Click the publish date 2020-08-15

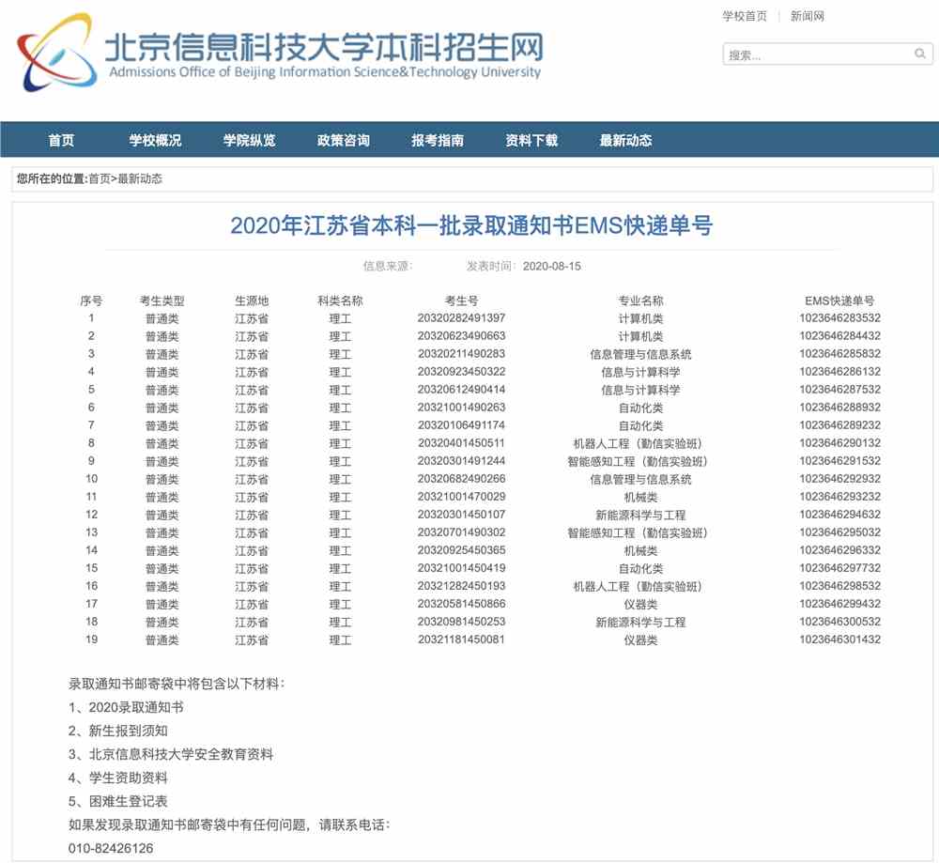[x=551, y=266]
